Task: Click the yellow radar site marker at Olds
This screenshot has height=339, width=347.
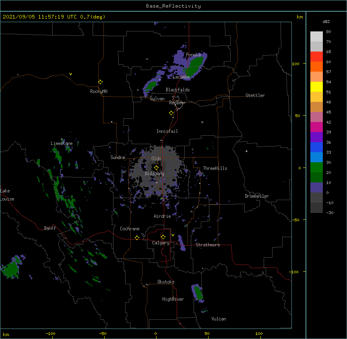Action: (x=157, y=168)
